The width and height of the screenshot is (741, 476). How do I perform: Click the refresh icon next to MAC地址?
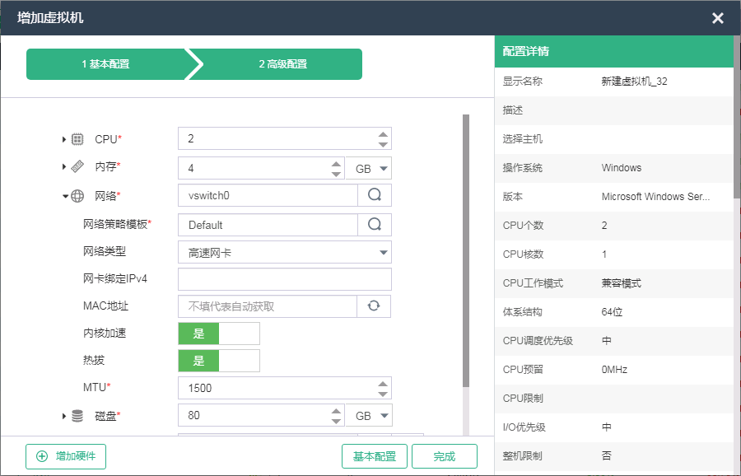pos(374,306)
